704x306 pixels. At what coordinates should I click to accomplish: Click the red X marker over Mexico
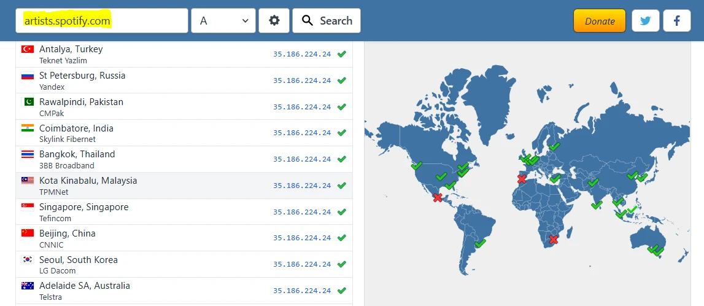click(x=437, y=197)
